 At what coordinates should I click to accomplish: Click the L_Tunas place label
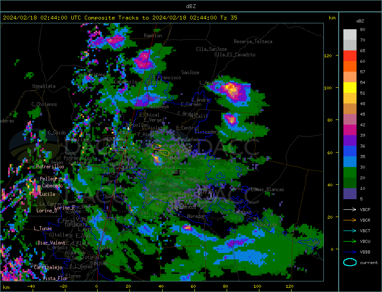click(x=43, y=228)
